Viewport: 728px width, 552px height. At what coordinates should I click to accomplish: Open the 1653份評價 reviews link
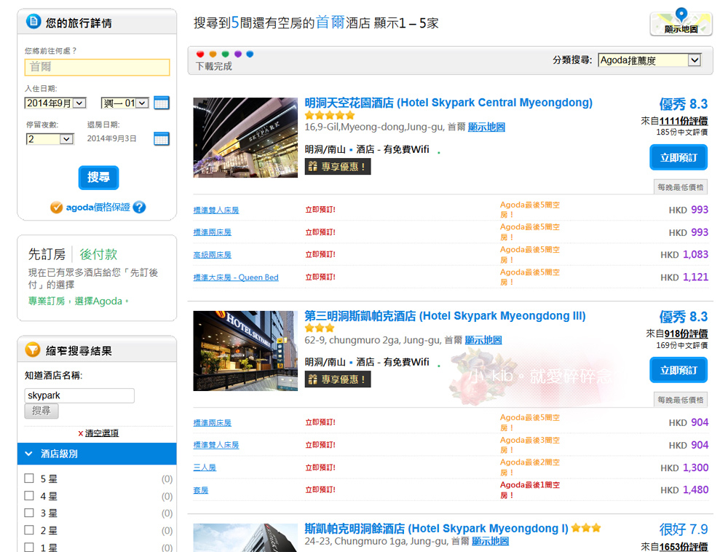click(x=684, y=547)
